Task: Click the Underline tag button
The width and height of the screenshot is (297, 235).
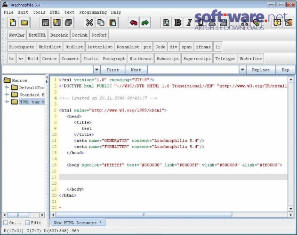Action: (x=251, y=58)
